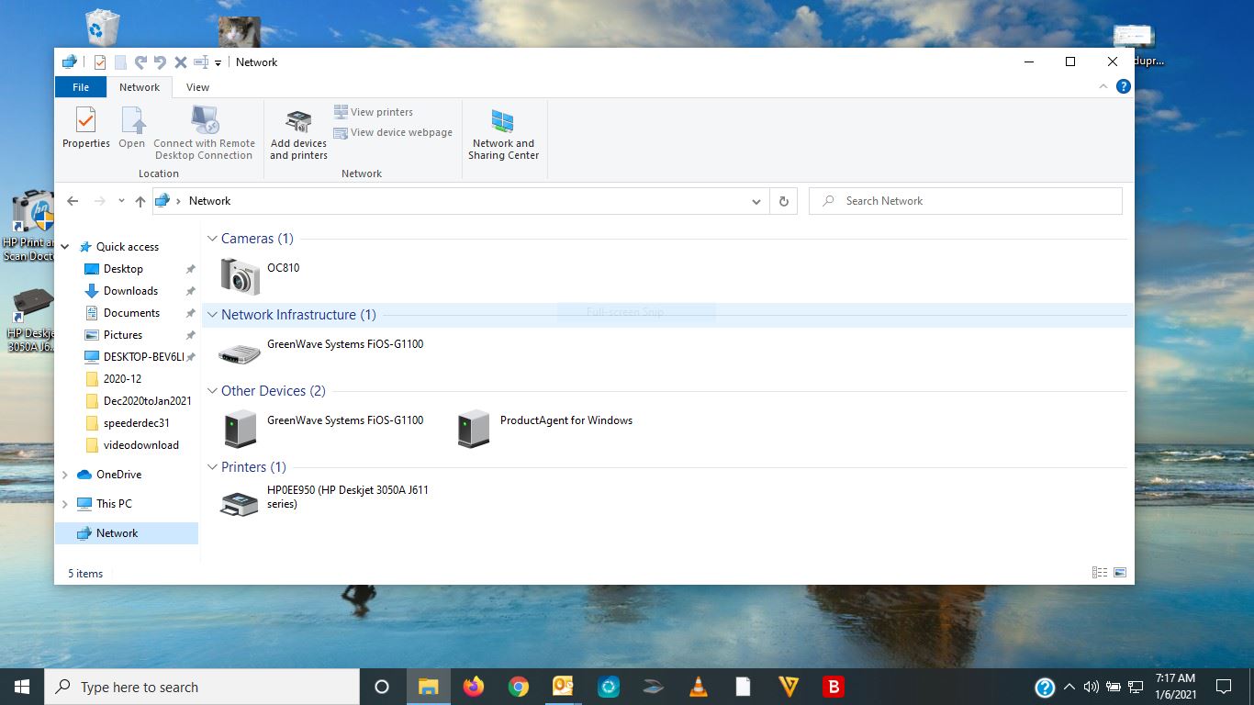The width and height of the screenshot is (1254, 705).
Task: Open Cortana circle in the taskbar
Action: click(x=382, y=687)
